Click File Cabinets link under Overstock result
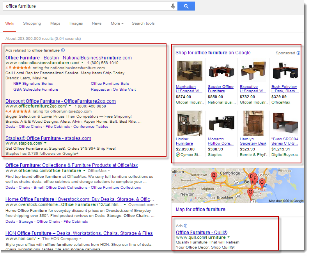Viewport: 310px width, 256px height. tap(76, 222)
